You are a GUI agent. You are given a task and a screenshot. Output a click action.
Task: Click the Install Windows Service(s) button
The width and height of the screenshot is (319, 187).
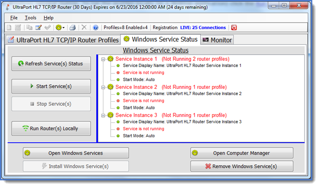[x=76, y=166]
